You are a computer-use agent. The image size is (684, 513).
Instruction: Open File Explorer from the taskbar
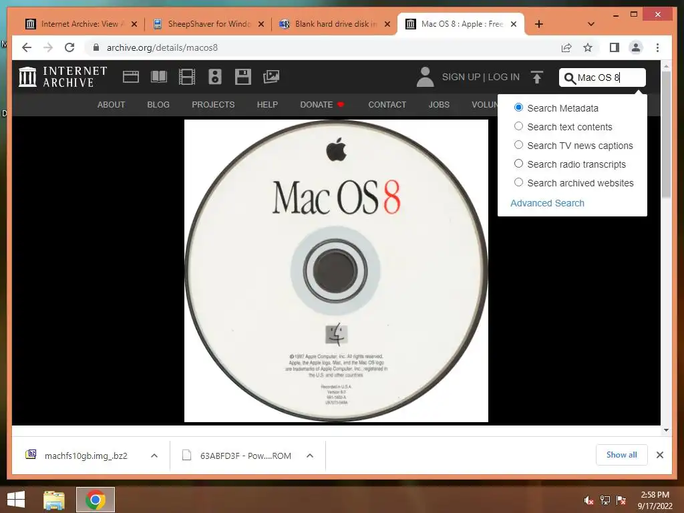tap(54, 500)
